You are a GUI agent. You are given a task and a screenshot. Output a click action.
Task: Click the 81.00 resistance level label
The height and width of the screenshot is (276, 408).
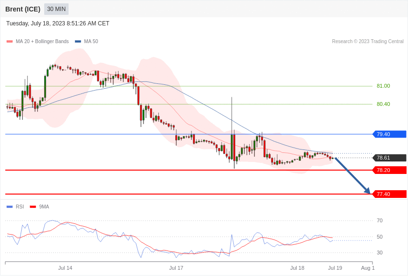[x=384, y=86]
